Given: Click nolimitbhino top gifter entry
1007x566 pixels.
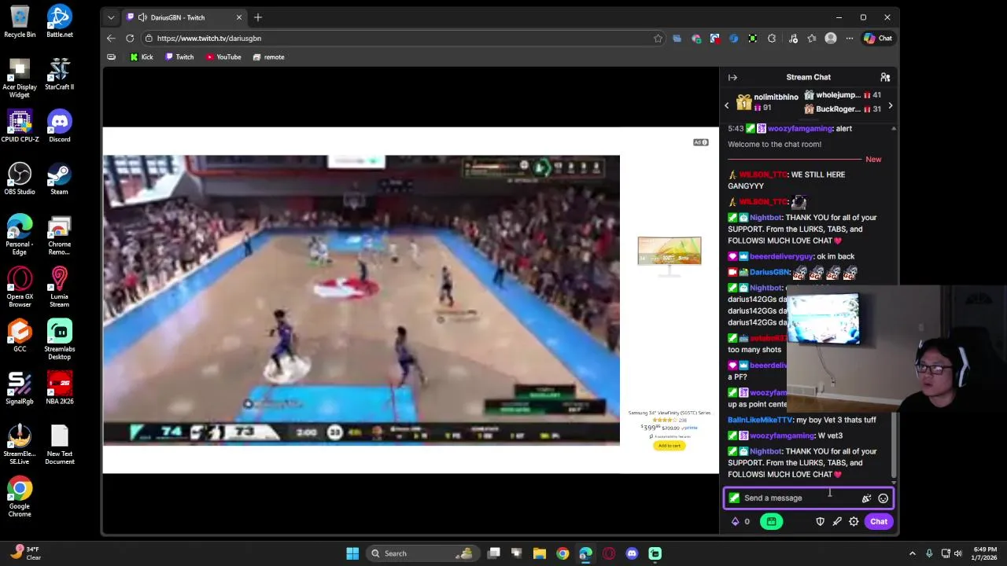Looking at the screenshot, I should 767,102.
